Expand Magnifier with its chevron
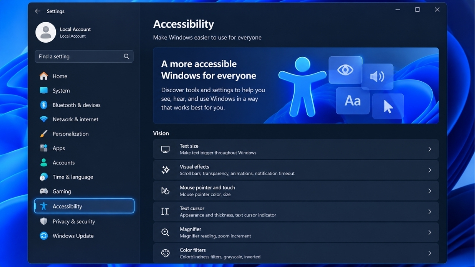 [430, 232]
